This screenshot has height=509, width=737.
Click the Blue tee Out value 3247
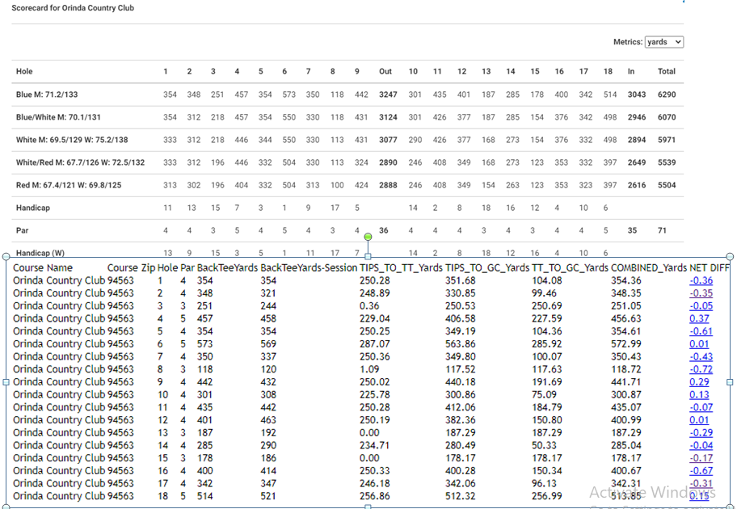pos(388,95)
